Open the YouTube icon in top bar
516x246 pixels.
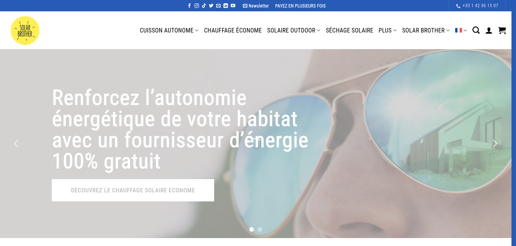click(x=233, y=6)
